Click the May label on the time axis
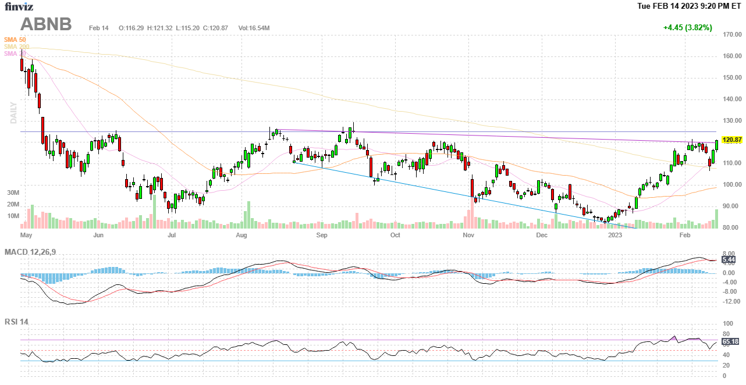The image size is (746, 385). coord(26,236)
